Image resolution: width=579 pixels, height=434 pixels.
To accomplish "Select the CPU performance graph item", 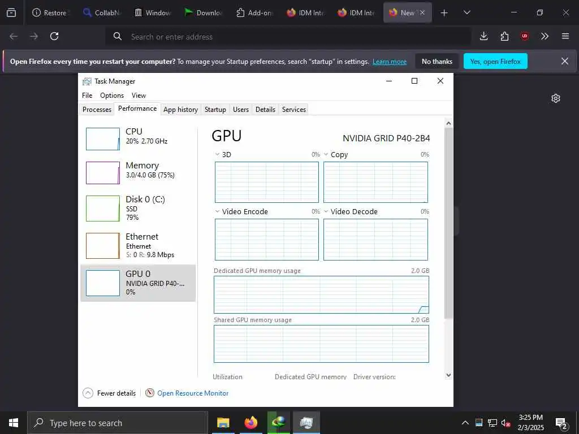I will pos(138,139).
